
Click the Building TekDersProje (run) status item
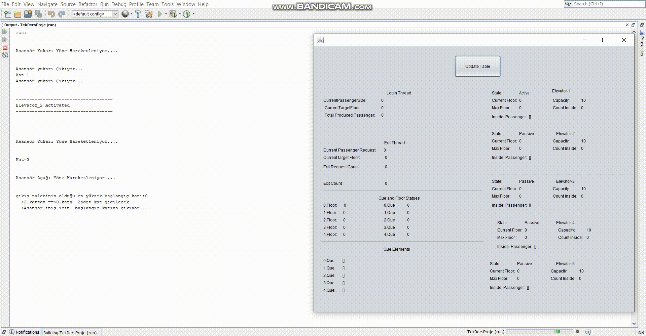(72, 333)
